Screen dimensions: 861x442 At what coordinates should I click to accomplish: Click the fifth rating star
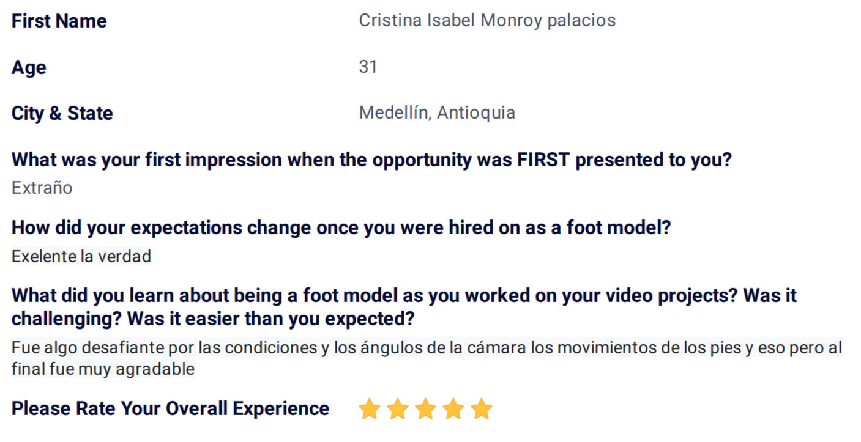point(482,409)
